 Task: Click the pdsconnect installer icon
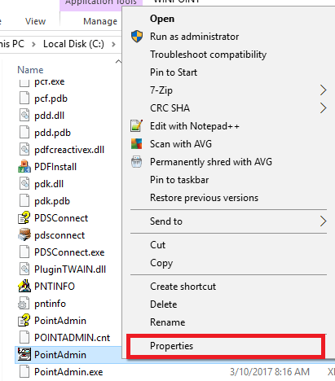pyautogui.click(x=24, y=235)
